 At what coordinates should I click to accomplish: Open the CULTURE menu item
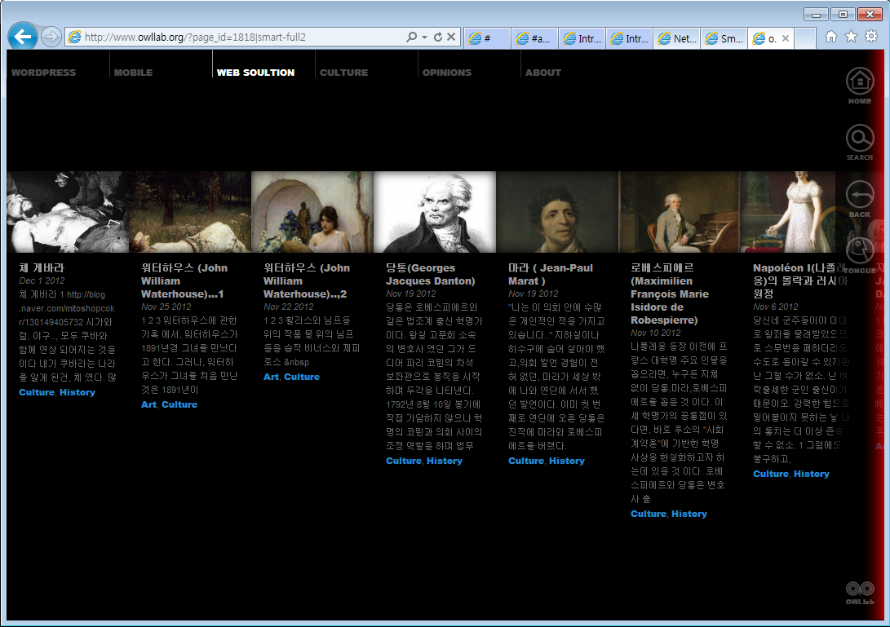coord(344,73)
